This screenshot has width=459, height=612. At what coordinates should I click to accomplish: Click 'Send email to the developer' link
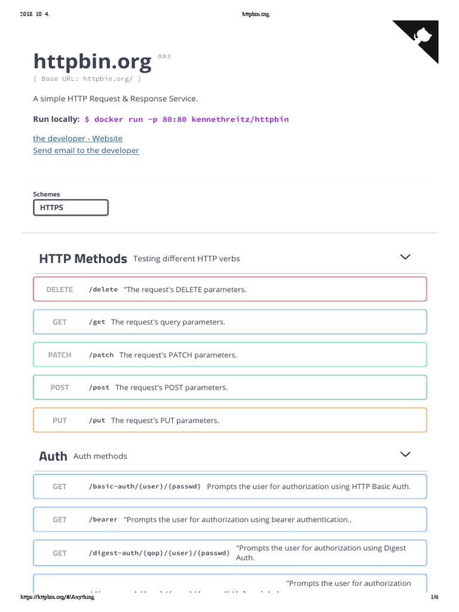(86, 151)
